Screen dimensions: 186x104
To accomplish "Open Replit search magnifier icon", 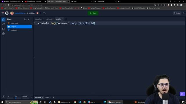I will click(184, 13).
